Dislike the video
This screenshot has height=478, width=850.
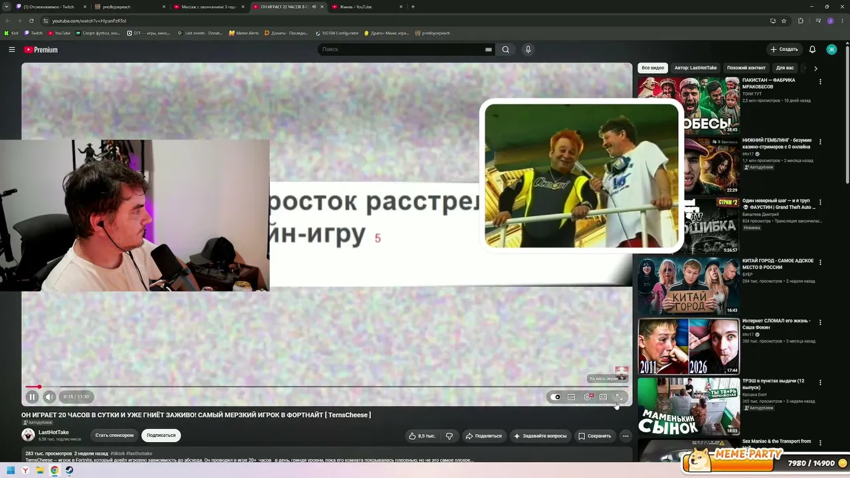click(x=449, y=436)
